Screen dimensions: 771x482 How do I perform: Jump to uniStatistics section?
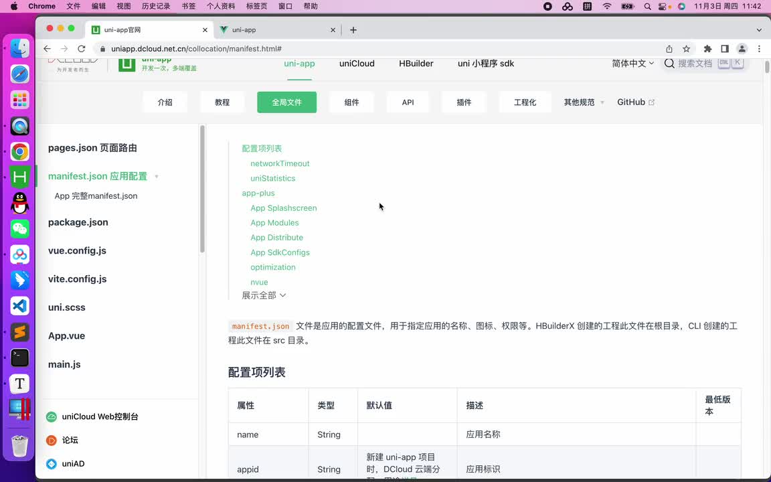(x=273, y=179)
